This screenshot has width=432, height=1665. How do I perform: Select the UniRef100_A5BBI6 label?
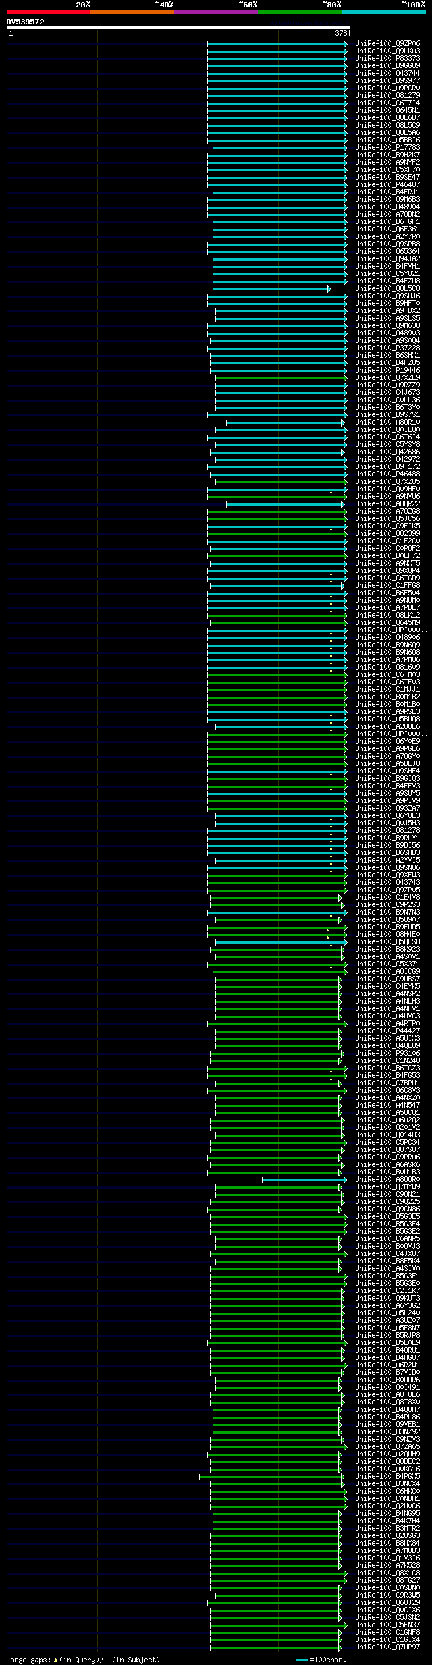[387, 140]
